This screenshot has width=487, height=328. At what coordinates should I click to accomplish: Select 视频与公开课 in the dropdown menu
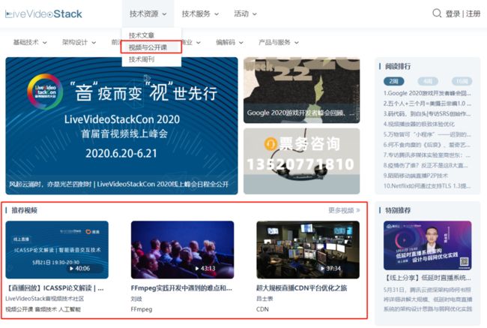pyautogui.click(x=148, y=47)
